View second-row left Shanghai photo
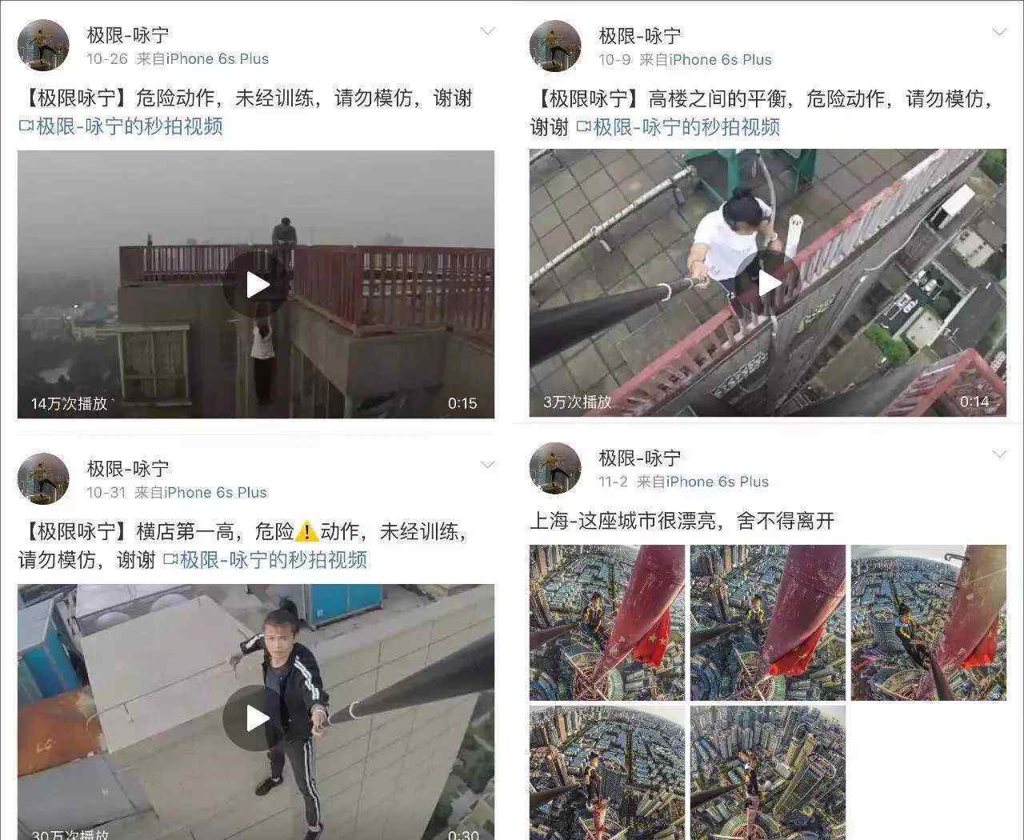1024x840 pixels. 607,772
